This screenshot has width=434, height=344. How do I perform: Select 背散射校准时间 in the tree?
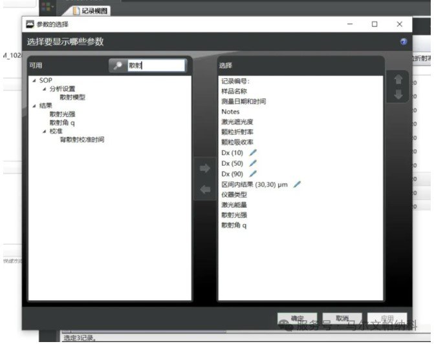82,139
